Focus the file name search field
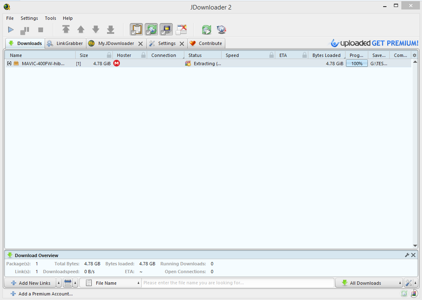422x300 pixels. click(x=238, y=283)
